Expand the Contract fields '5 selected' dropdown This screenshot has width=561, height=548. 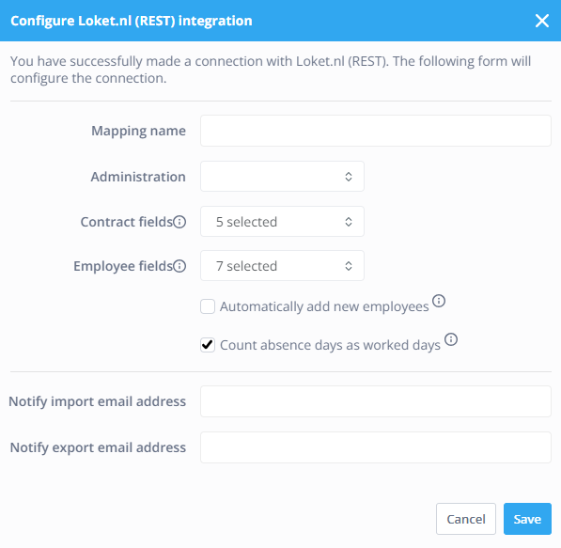pyautogui.click(x=282, y=222)
